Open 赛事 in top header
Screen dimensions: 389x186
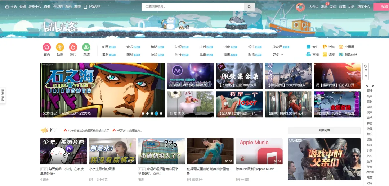[x=77, y=7]
